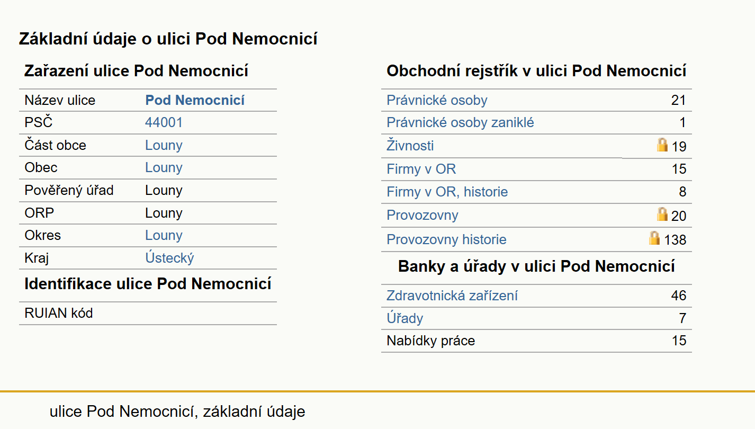The height and width of the screenshot is (429, 755).
Task: Follow the Louny link in Obec row
Action: point(164,167)
